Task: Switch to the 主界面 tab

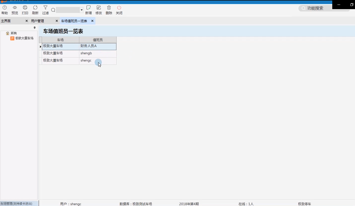Action: pos(6,21)
